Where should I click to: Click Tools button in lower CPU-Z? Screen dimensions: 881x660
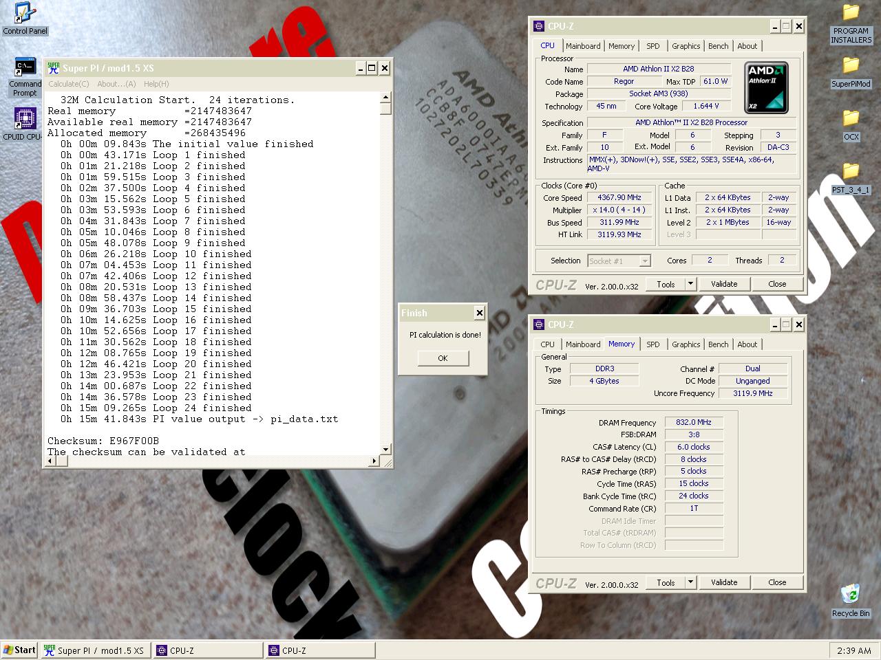pos(666,582)
